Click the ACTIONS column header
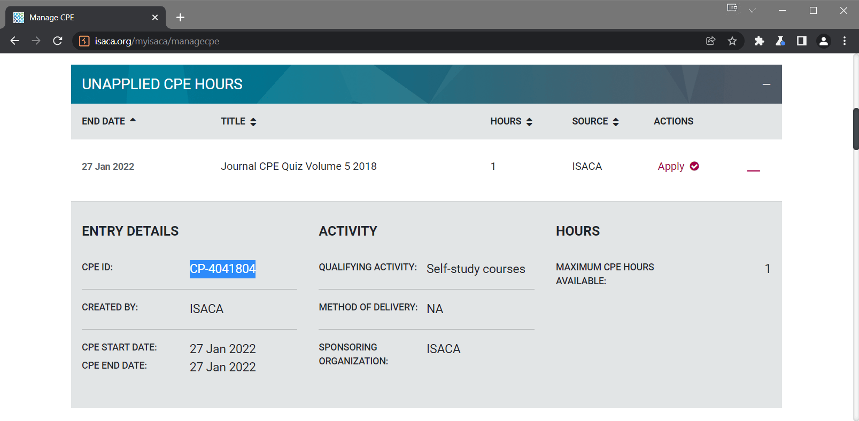The height and width of the screenshot is (421, 859). coord(674,121)
